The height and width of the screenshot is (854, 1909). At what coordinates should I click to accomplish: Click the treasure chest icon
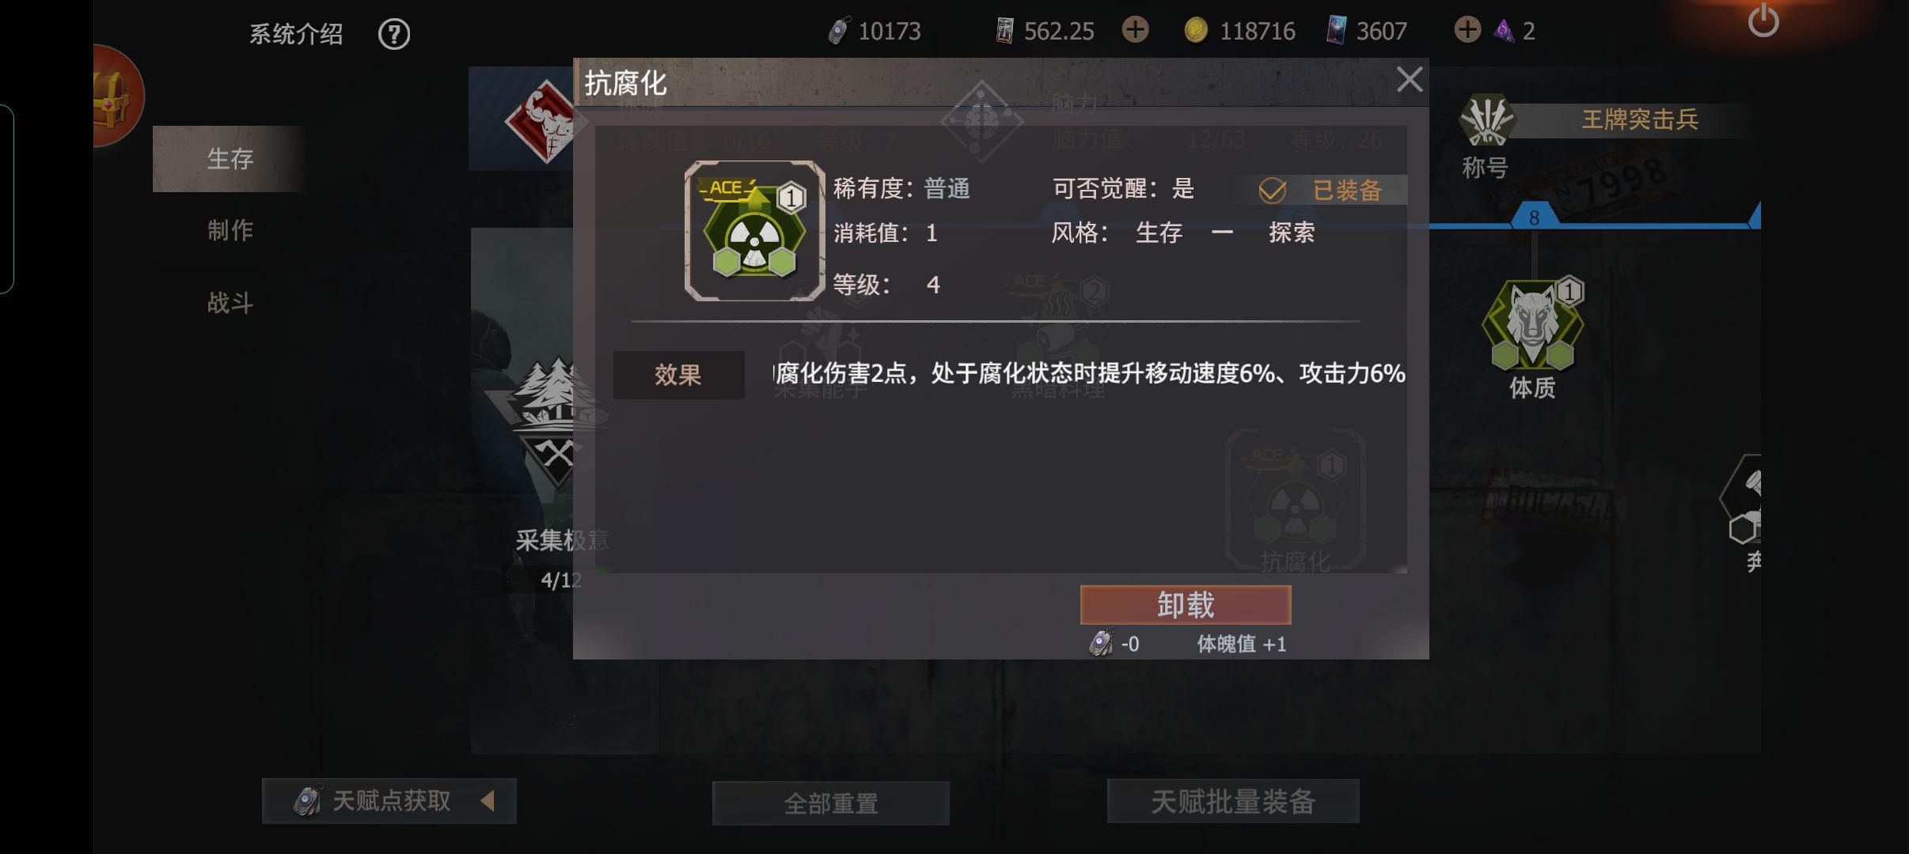tap(116, 96)
